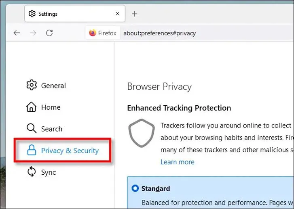Reload the current page
Viewport: 294px width, 209px height.
[49, 33]
